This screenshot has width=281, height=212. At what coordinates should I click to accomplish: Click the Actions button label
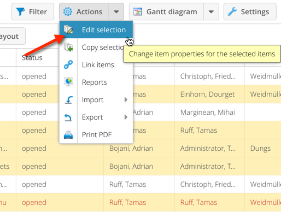[89, 11]
